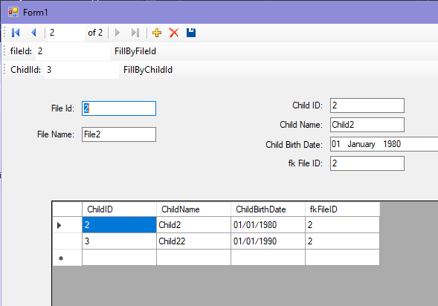Run the FillByChildId query button
The height and width of the screenshot is (306, 438).
point(148,70)
